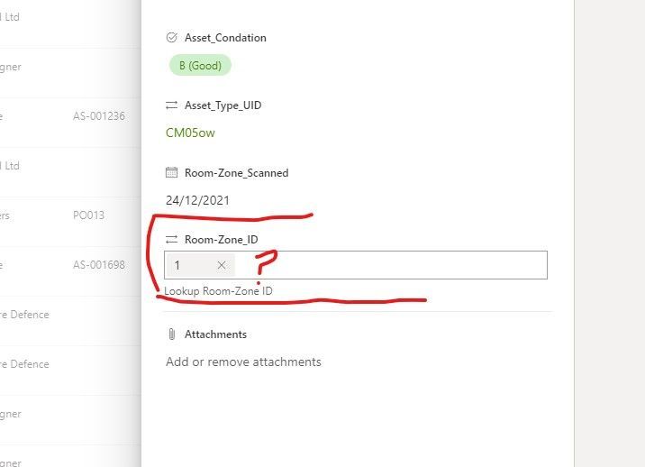The width and height of the screenshot is (645, 467).
Task: Click the Asset_Condation check-circle icon
Action: (172, 38)
